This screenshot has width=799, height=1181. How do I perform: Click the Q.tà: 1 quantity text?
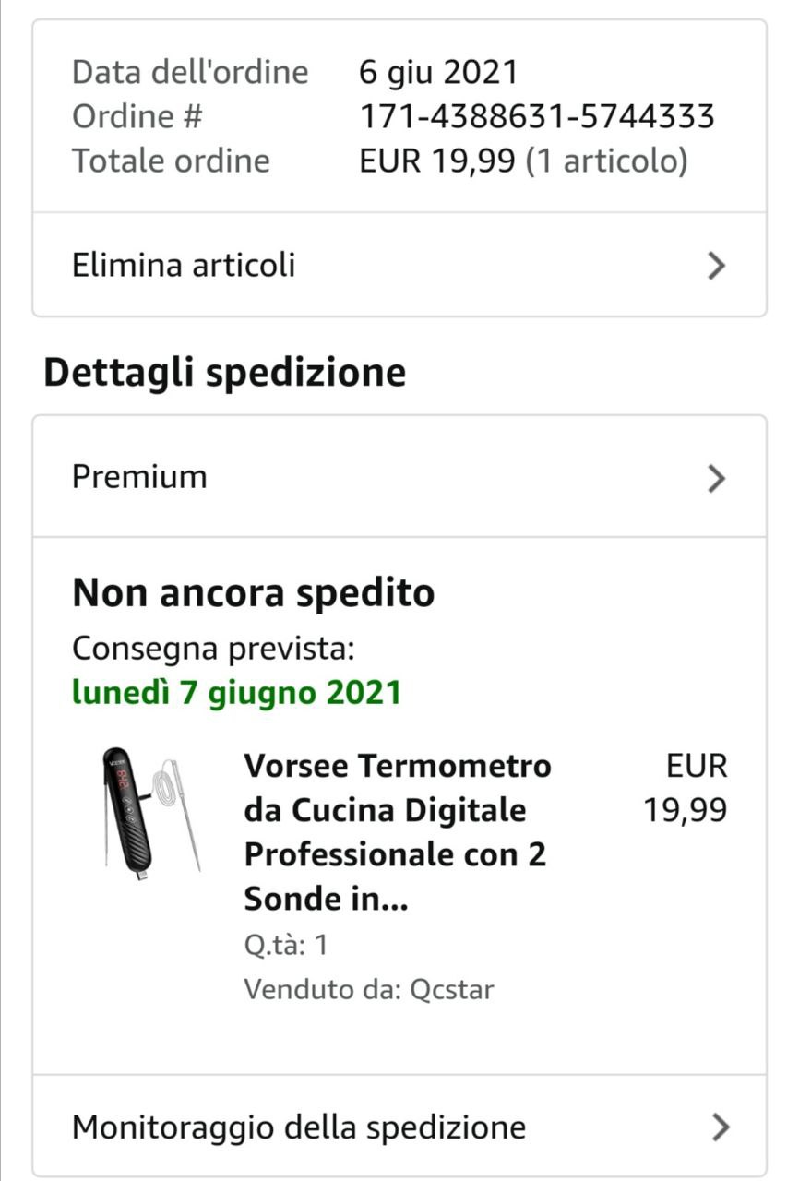click(x=286, y=946)
